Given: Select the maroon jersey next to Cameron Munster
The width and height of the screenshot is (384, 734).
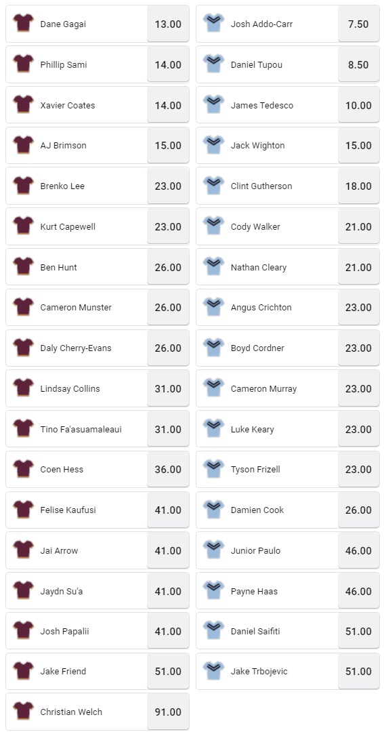Looking at the screenshot, I should (24, 307).
